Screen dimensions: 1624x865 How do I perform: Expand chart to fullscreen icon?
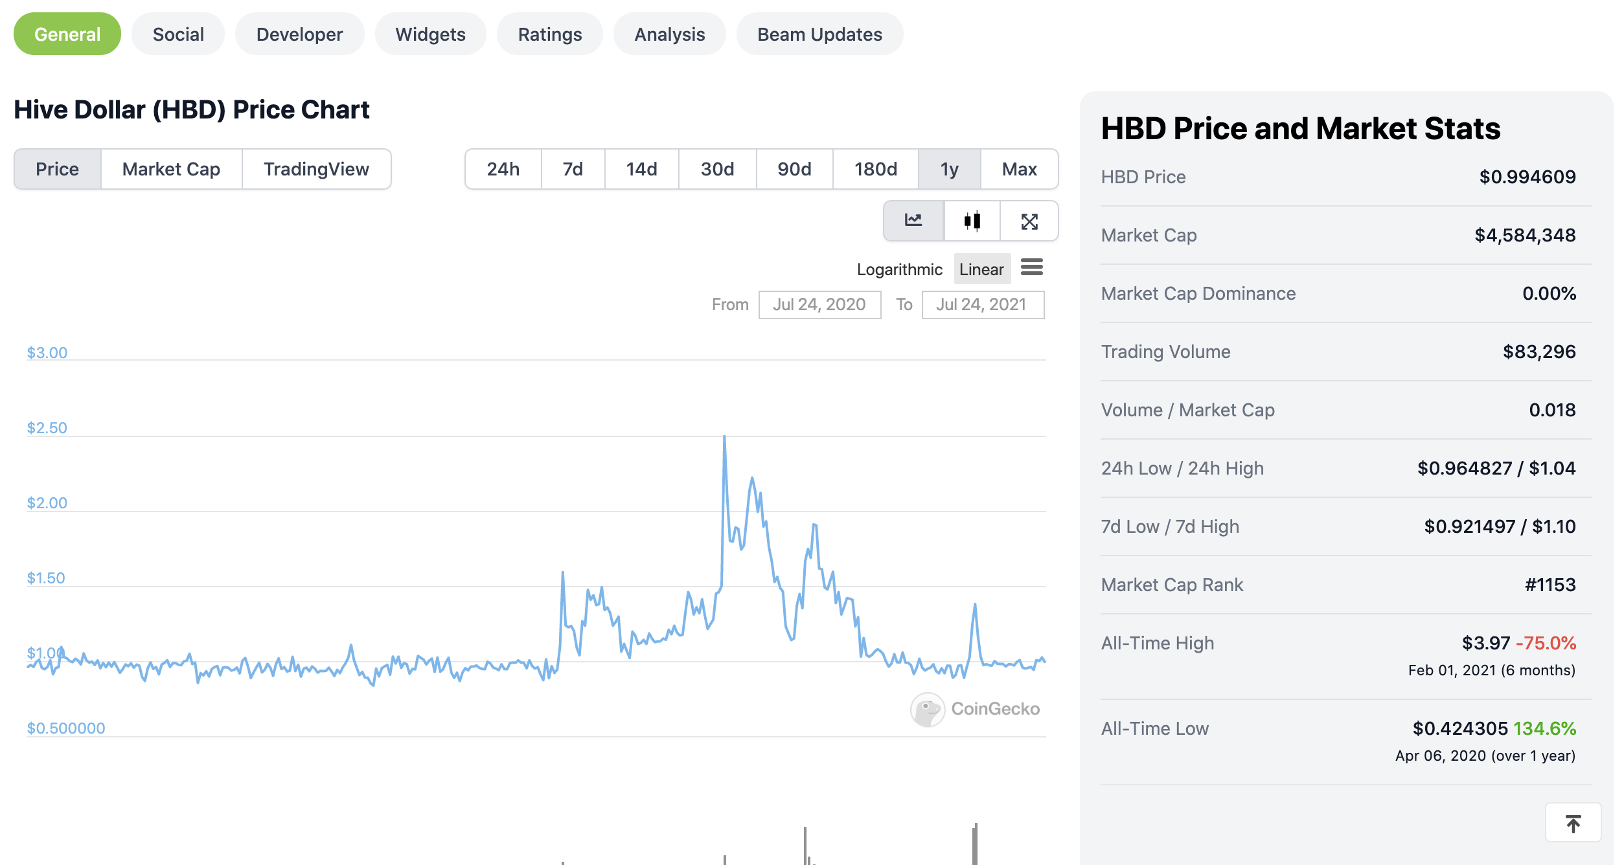[x=1029, y=221]
